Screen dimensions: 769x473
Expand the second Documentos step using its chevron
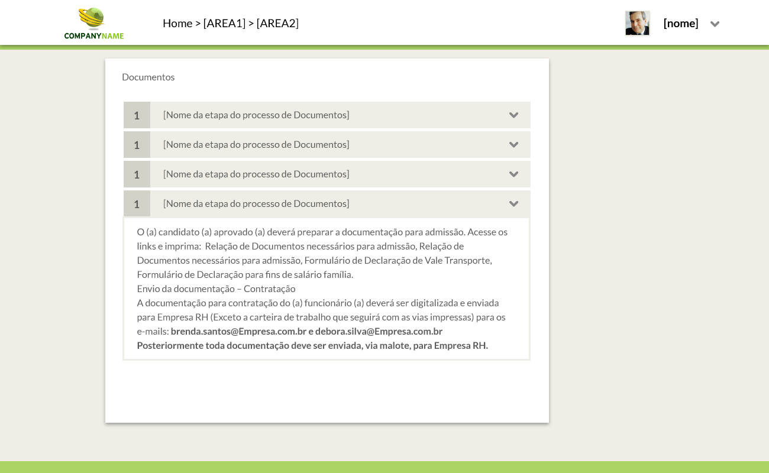click(513, 145)
